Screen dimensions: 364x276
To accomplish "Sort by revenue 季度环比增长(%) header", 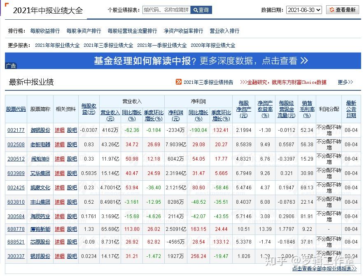I will [154, 115].
